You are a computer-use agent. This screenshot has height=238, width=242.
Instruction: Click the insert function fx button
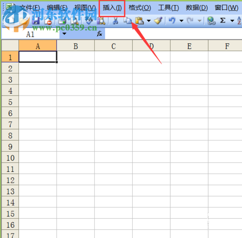tap(99, 34)
